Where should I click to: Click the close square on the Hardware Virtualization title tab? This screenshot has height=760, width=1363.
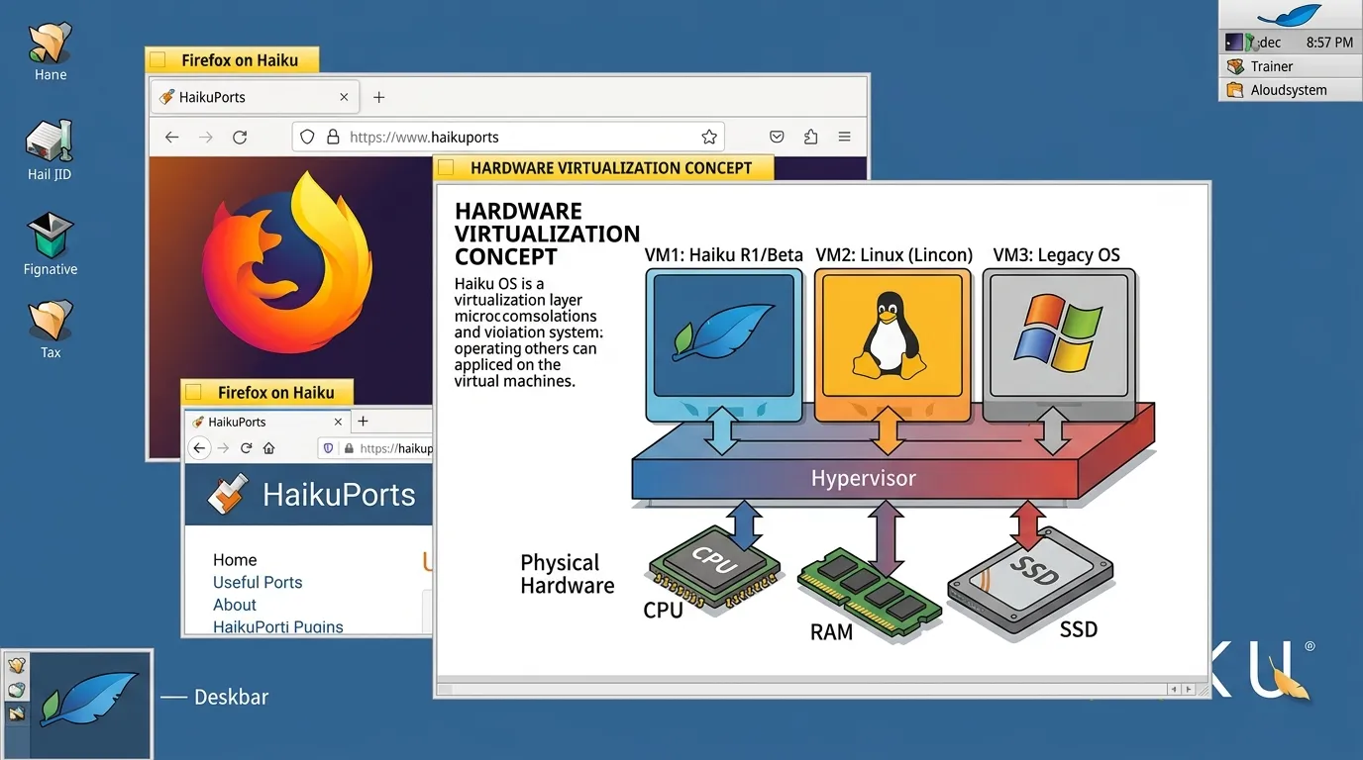(x=447, y=168)
